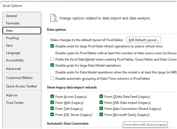The width and height of the screenshot is (177, 129).
Task: Click the Automatic Data Conversion heading
Action: [x=68, y=124]
